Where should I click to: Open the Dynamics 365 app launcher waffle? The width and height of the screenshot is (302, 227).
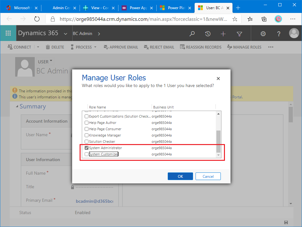tap(8, 33)
